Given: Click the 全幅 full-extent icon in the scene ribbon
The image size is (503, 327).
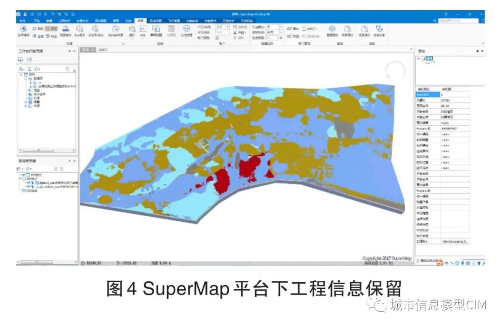Looking at the screenshot, I should (35, 35).
